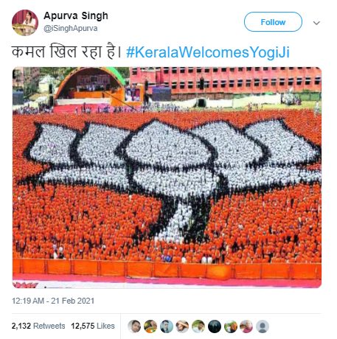337x339 pixels.
Task: Click the Apurva Singh display name
Action: tap(76, 15)
